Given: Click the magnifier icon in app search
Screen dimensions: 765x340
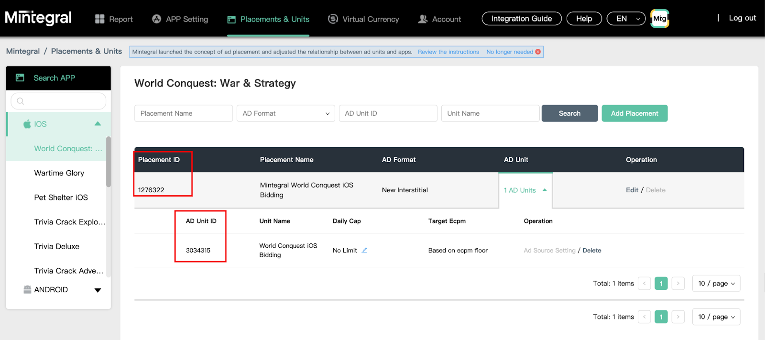Looking at the screenshot, I should click(x=20, y=101).
